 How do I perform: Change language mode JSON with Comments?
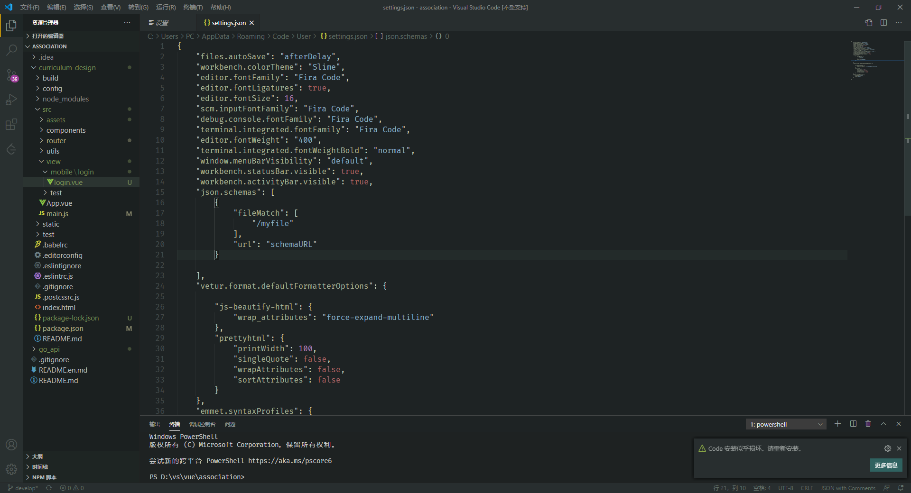pyautogui.click(x=848, y=488)
